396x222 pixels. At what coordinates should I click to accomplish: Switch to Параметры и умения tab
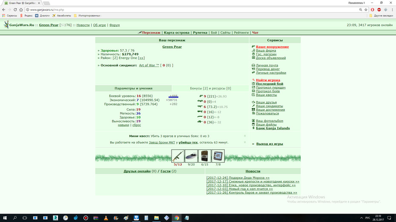133,88
